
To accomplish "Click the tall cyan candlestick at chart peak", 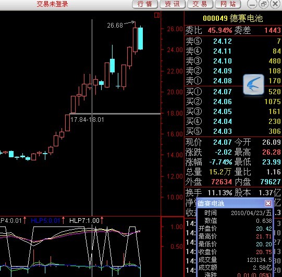I will point(140,39).
